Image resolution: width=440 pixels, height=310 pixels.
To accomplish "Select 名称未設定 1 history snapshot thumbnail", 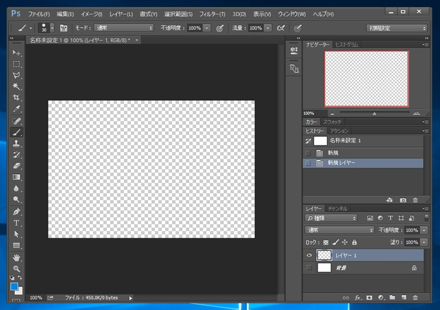I will 320,141.
